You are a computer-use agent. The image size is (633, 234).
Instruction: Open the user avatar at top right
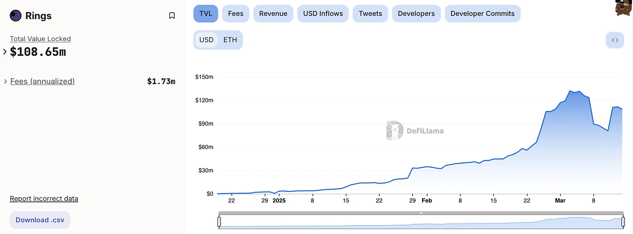pyautogui.click(x=624, y=7)
